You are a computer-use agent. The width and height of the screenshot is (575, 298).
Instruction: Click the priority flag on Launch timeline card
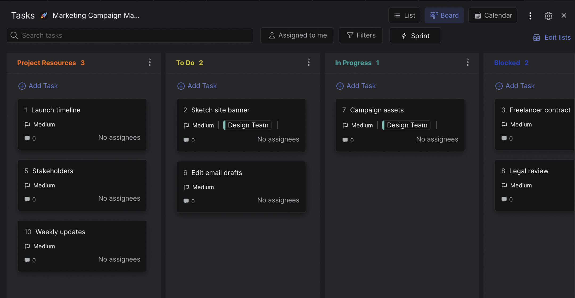pyautogui.click(x=27, y=124)
